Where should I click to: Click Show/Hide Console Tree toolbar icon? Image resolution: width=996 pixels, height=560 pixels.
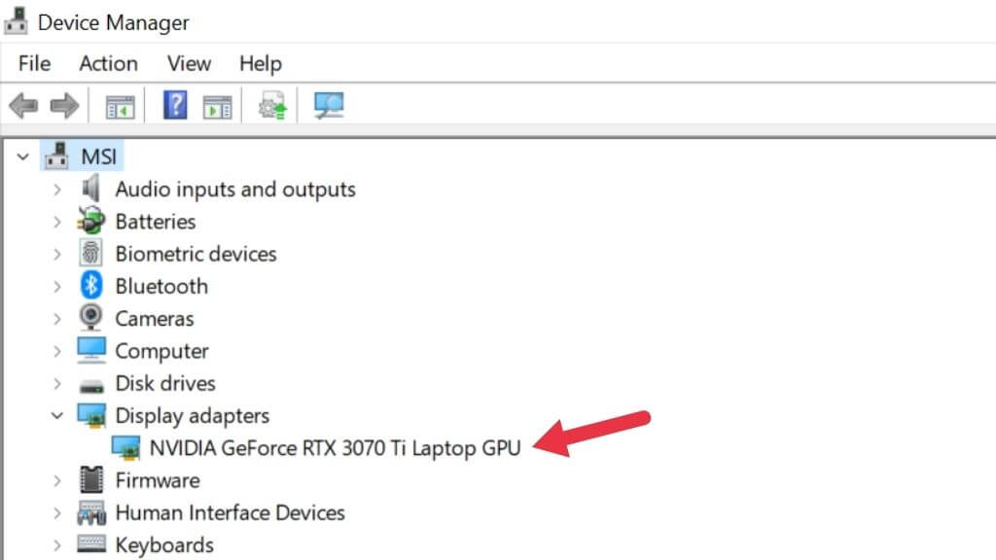(x=120, y=106)
